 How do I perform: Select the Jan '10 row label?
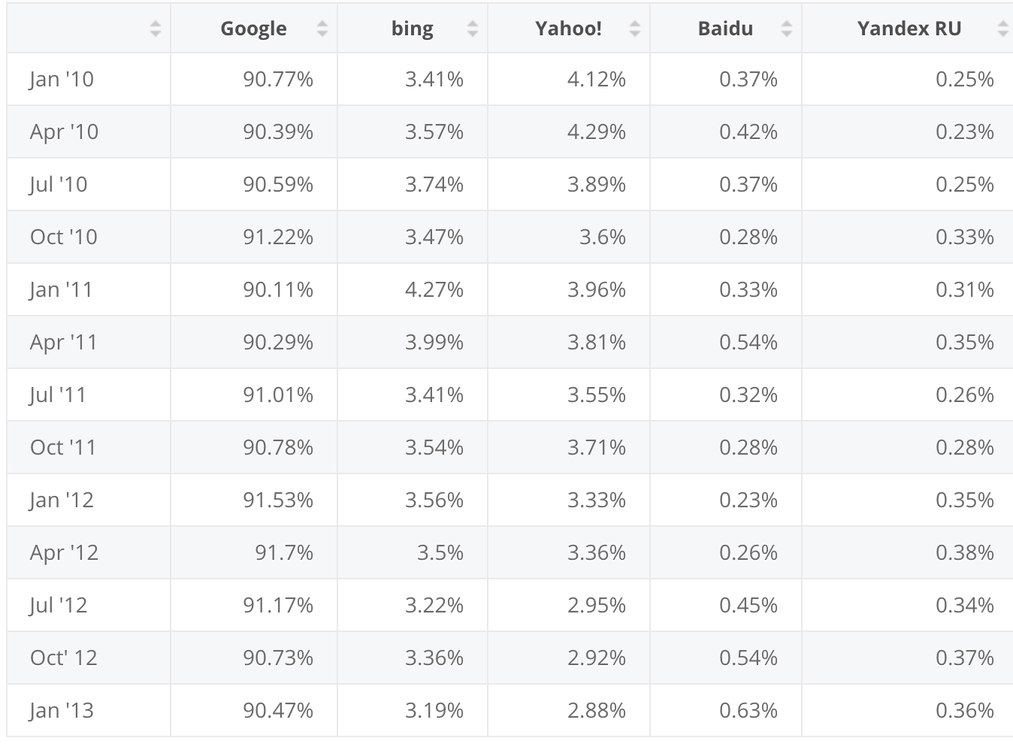point(62,79)
